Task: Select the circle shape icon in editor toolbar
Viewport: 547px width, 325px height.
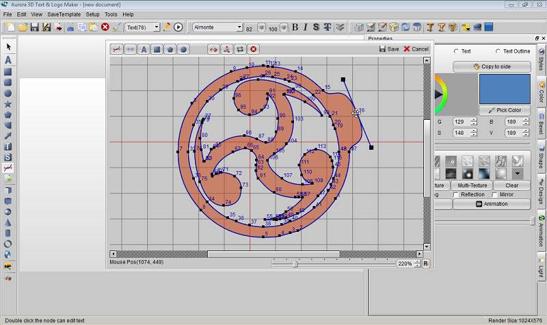Action: point(185,49)
